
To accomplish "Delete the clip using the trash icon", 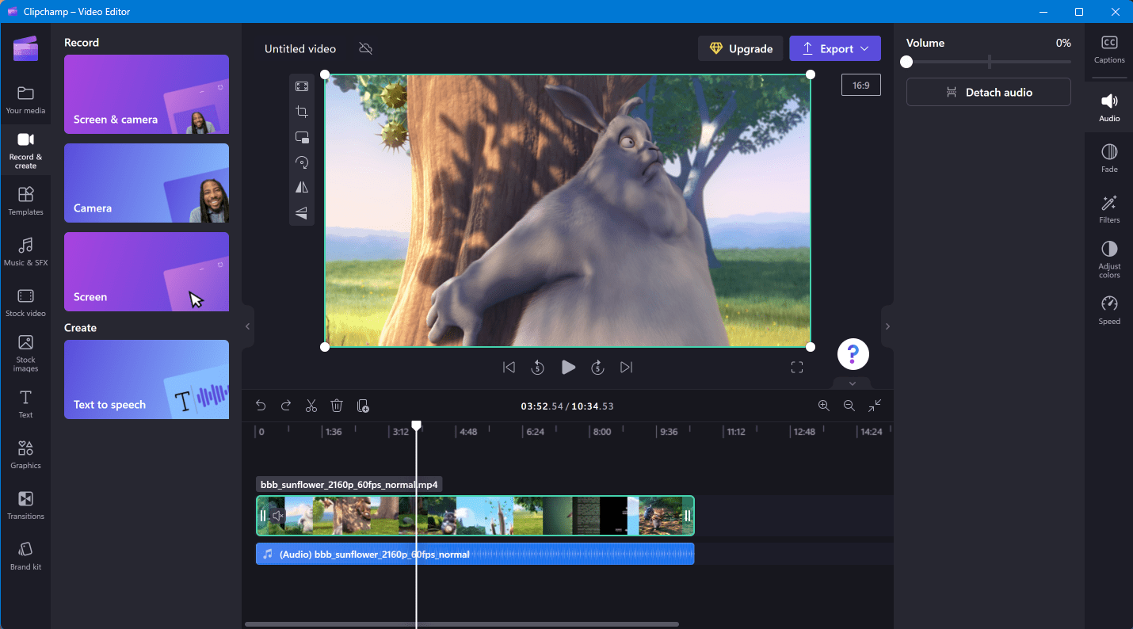I will (337, 406).
